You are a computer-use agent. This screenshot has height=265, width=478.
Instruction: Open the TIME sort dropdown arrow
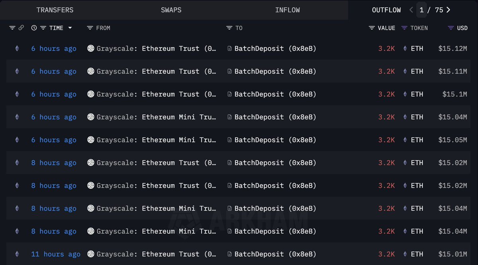[69, 28]
